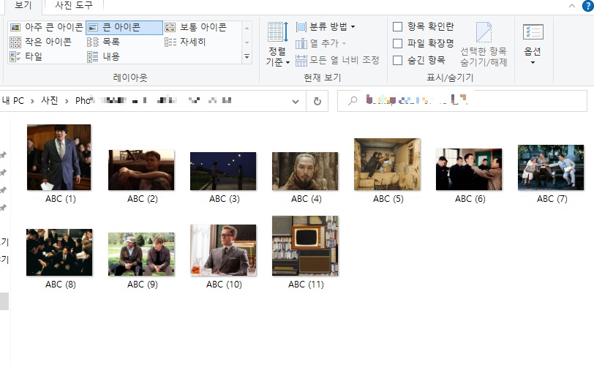Viewport: 594px width, 365px height.
Task: Select the ABC (5) thumbnail
Action: tap(387, 165)
